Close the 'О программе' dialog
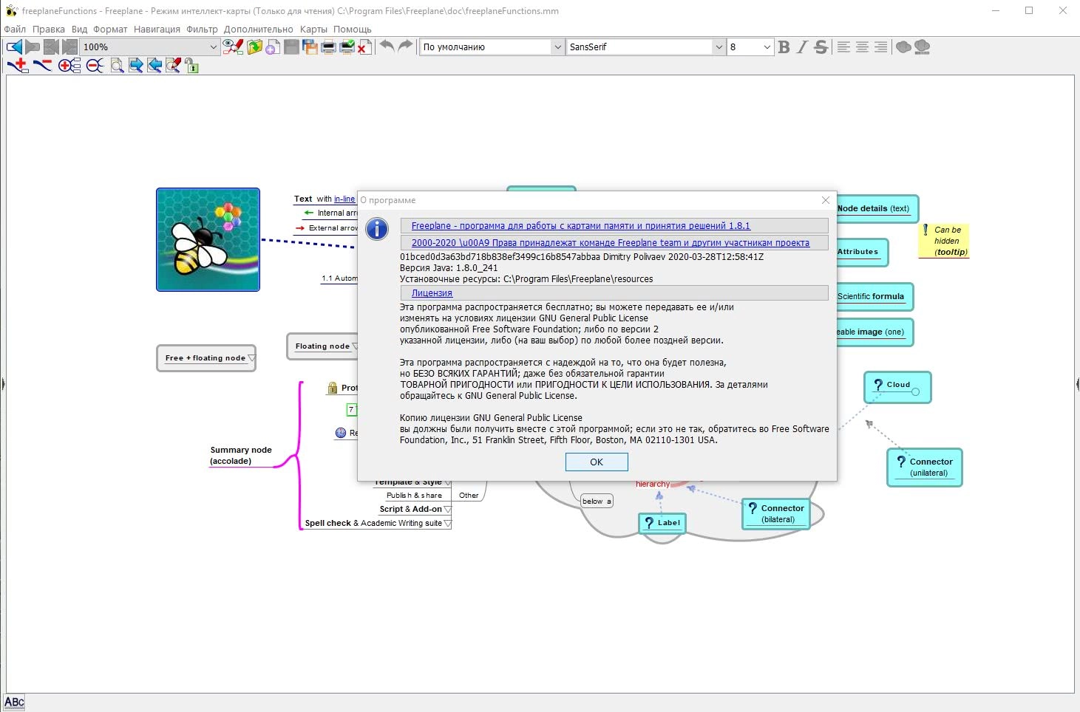 [x=826, y=200]
